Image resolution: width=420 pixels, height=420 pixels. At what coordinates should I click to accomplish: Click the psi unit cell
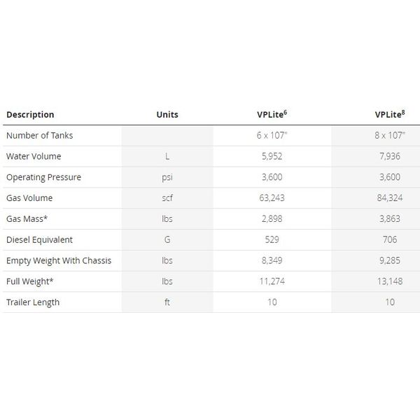tap(167, 177)
